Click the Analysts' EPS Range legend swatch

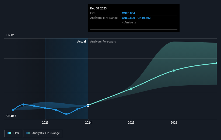pyautogui.click(x=28, y=133)
